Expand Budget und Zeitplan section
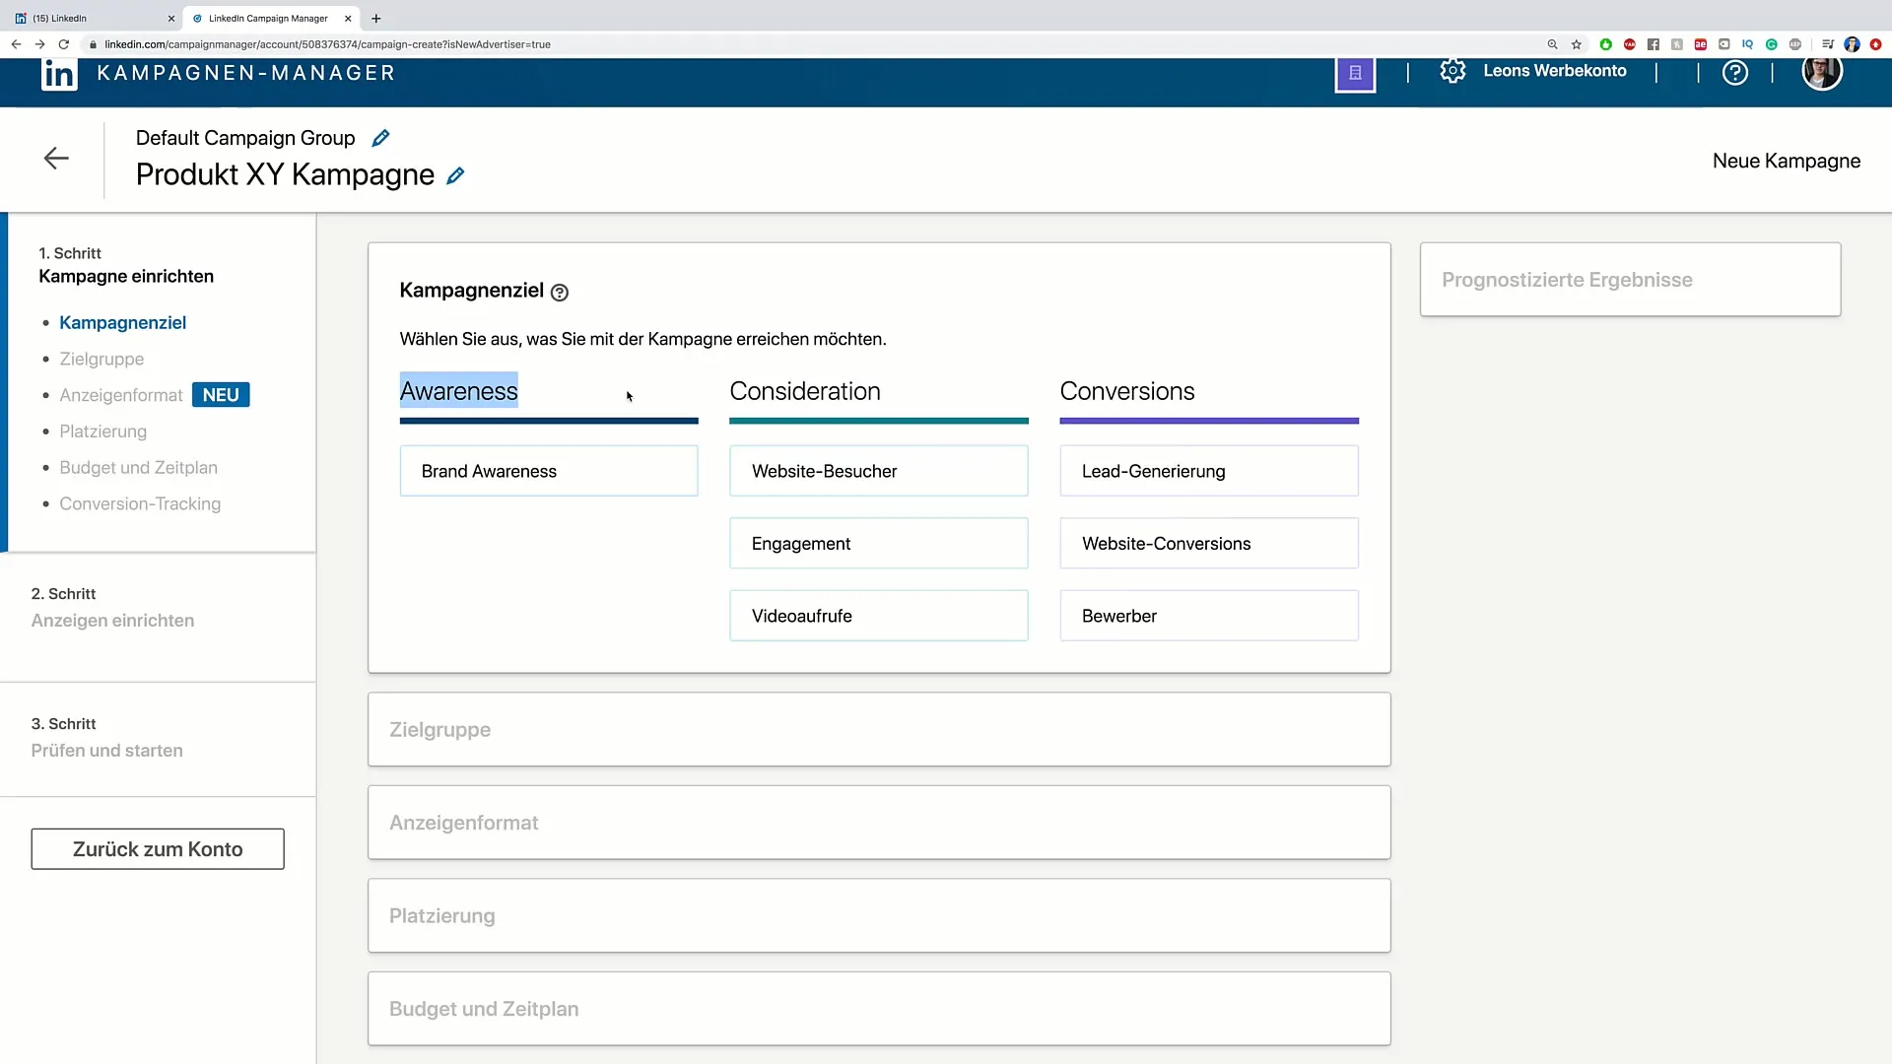Image resolution: width=1892 pixels, height=1064 pixels. 878,1009
